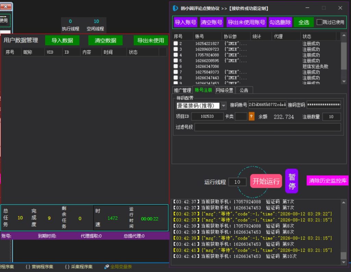Click the 导出未使用账号 button
Viewport: 351px width, 272px height.
click(246, 22)
